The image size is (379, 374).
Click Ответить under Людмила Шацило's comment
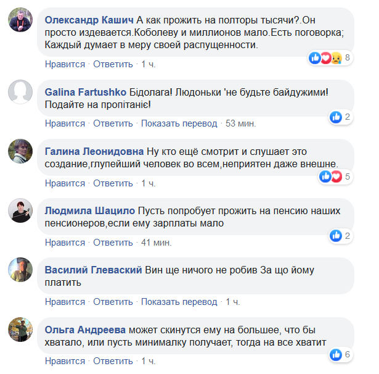(113, 242)
